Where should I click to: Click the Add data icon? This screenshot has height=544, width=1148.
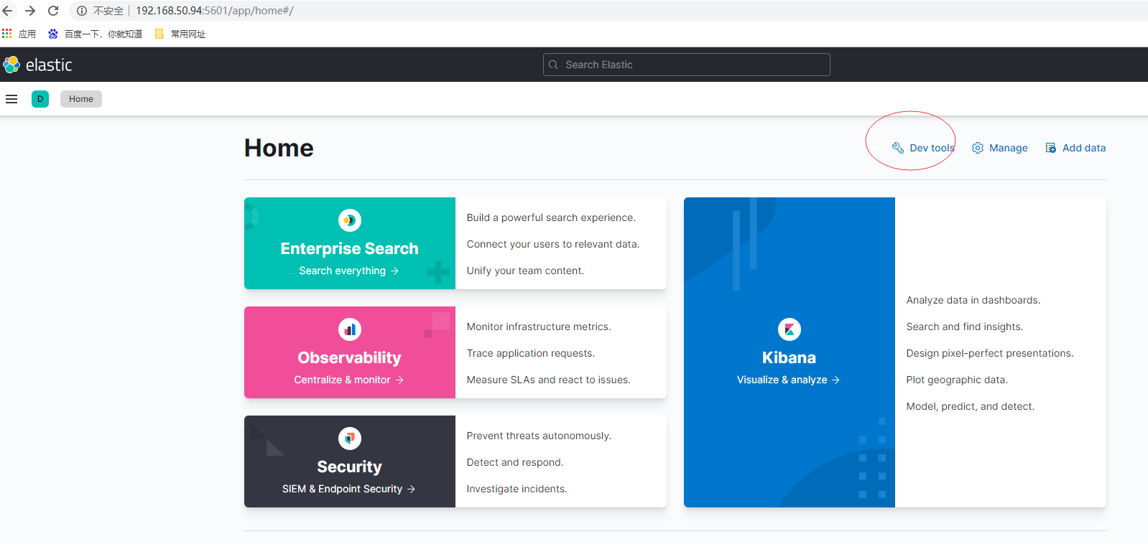[x=1051, y=148]
